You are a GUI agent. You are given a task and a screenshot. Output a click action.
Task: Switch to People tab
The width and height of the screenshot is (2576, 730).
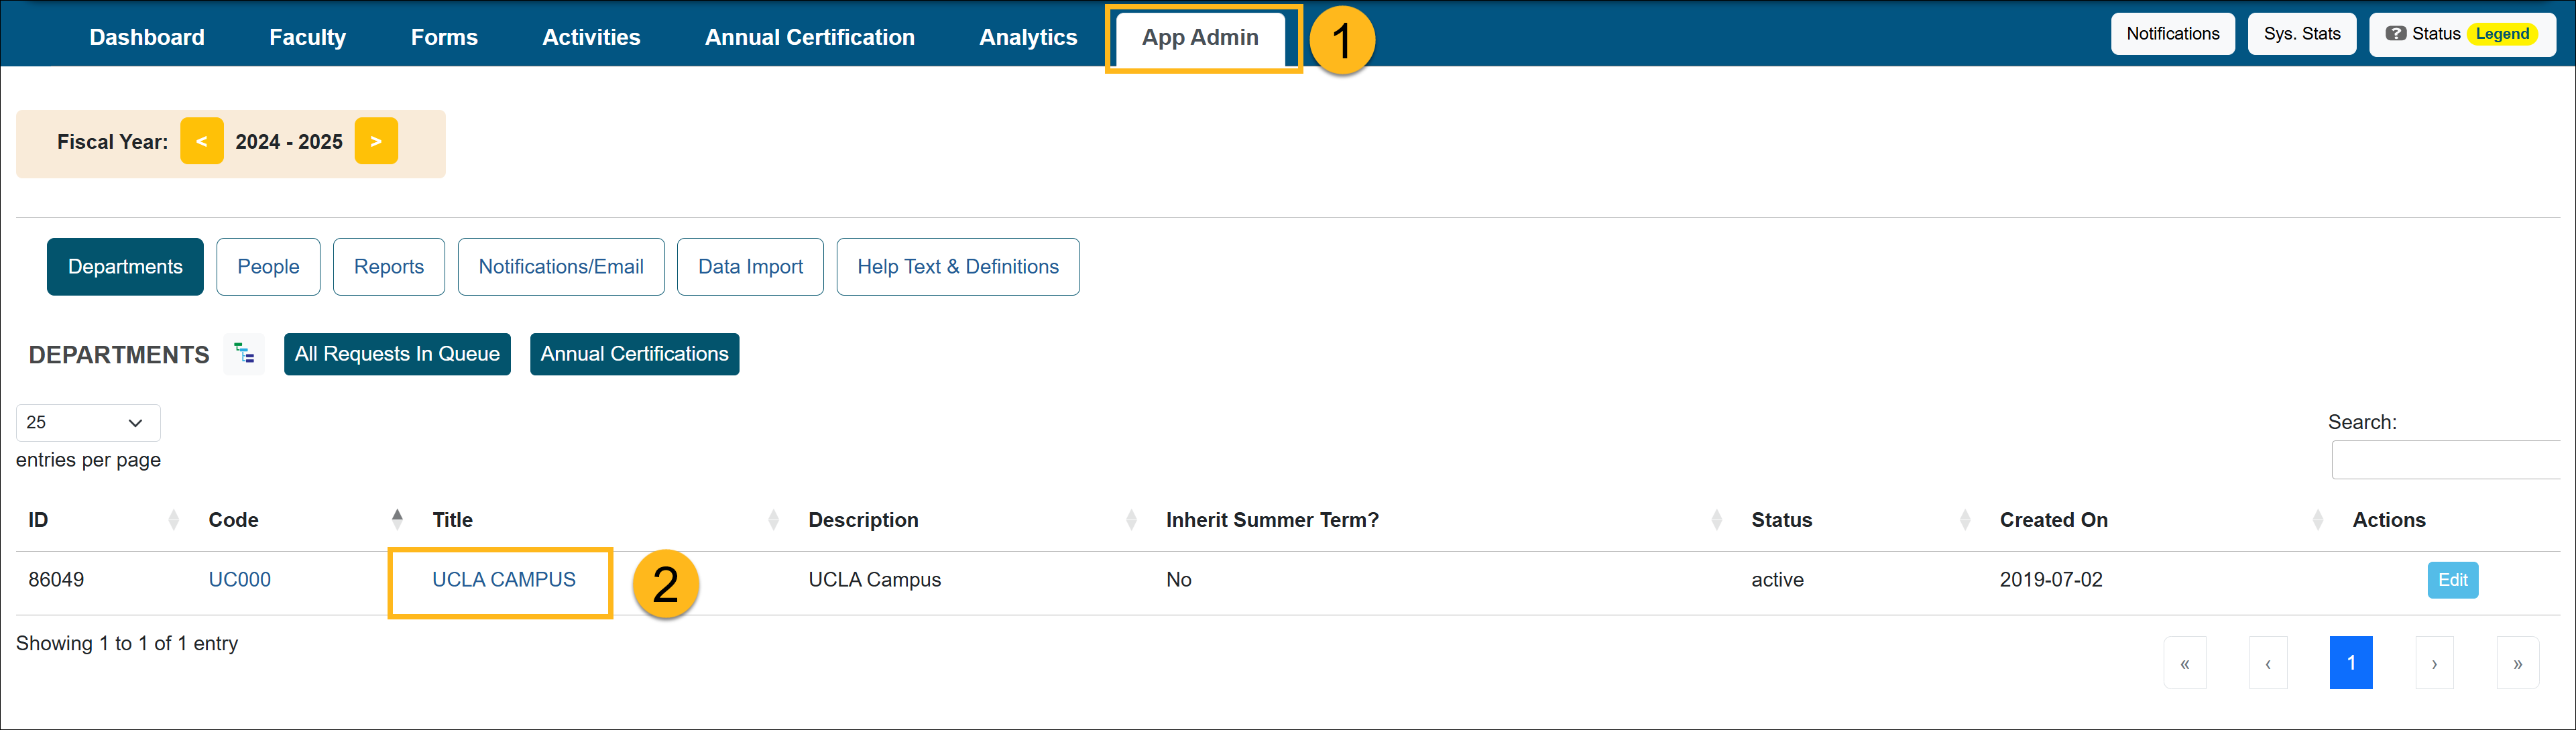coord(266,265)
